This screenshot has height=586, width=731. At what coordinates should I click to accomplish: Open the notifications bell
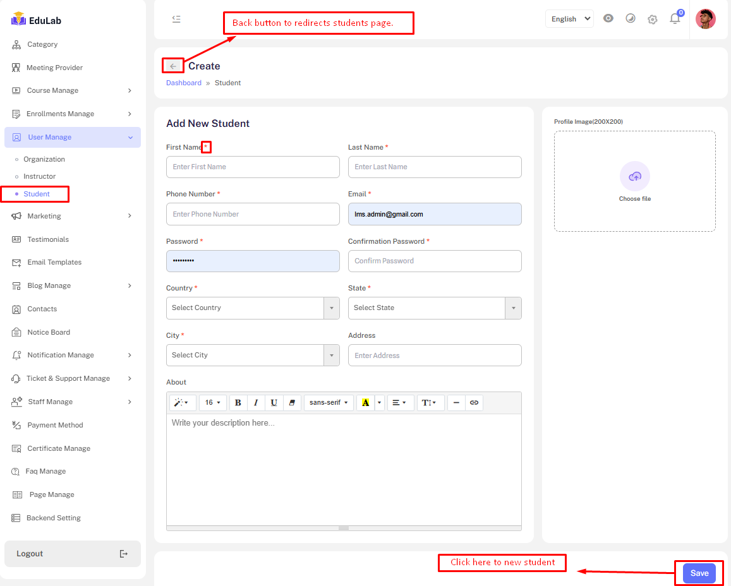click(x=675, y=19)
